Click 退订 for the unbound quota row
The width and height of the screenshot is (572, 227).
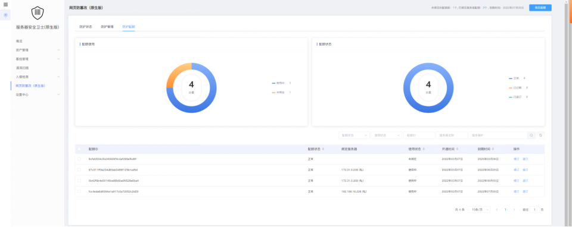point(526,159)
